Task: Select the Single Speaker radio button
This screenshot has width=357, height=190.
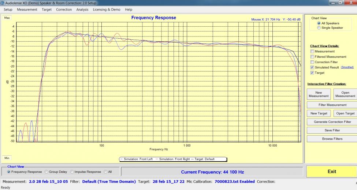Action: (x=319, y=28)
